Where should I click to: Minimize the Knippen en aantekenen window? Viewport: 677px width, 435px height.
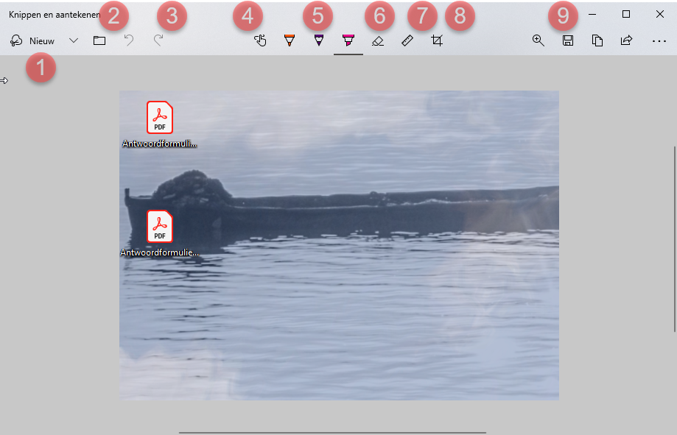tap(592, 14)
